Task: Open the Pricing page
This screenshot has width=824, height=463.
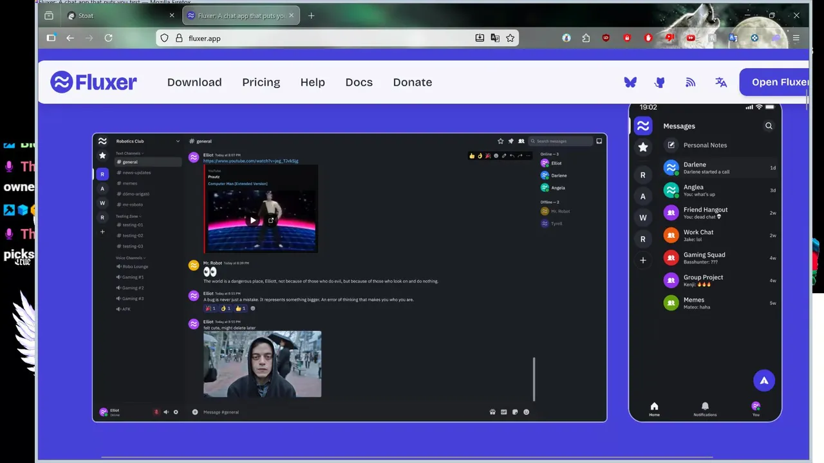Action: pyautogui.click(x=261, y=82)
